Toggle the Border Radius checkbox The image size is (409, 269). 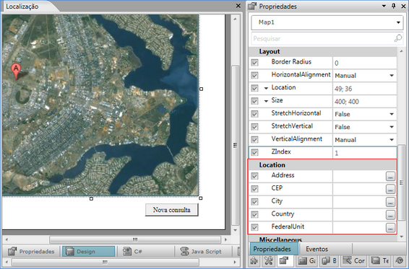(254, 63)
